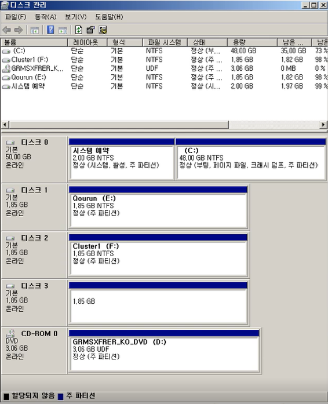
Task: Select the Cluster1 (F:) partition block
Action: point(158,255)
